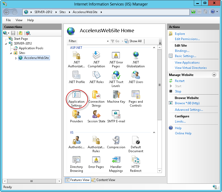Click the Explore action link
222x192 pixels.
(x=180, y=34)
